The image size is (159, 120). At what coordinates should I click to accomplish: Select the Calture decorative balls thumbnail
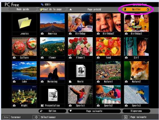24,47
